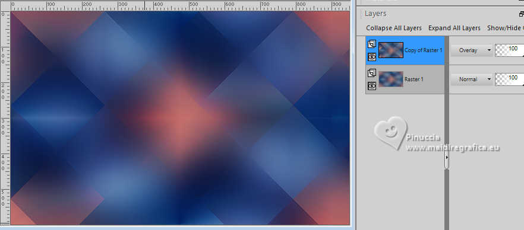Open the Overlay blend mode dropdown

[472, 50]
